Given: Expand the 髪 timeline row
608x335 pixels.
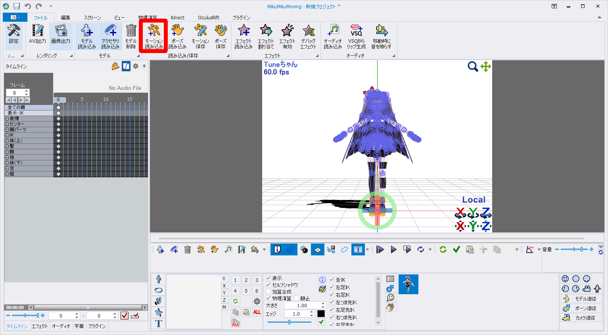Looking at the screenshot, I should [7, 146].
